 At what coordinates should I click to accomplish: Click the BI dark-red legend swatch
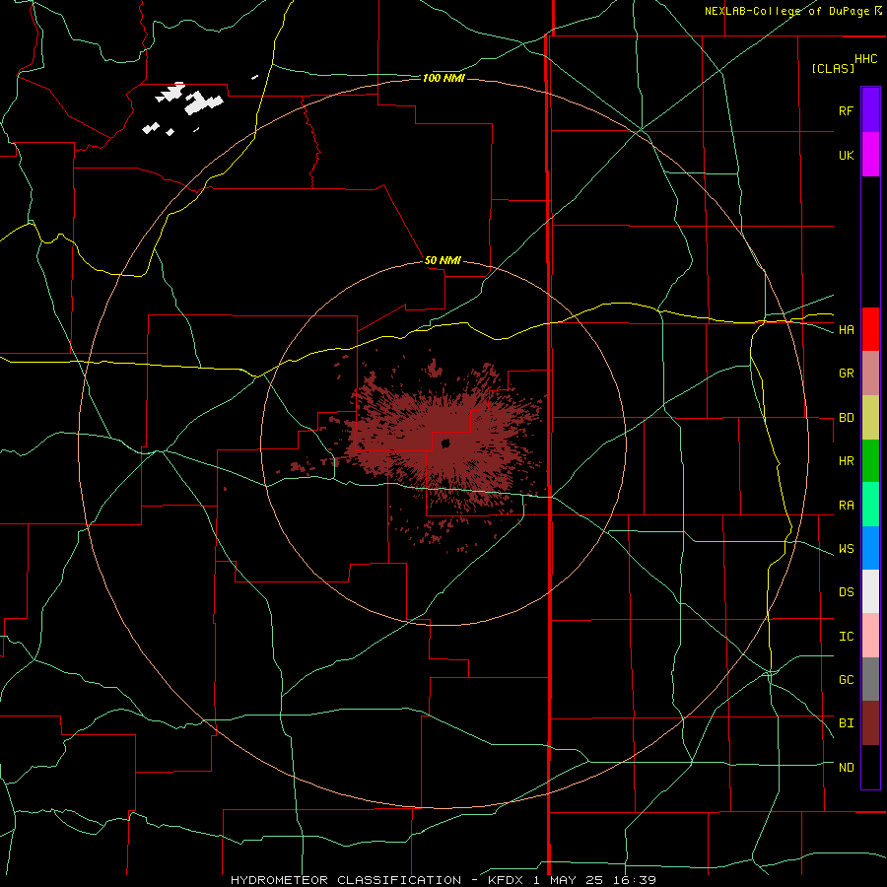click(x=870, y=723)
